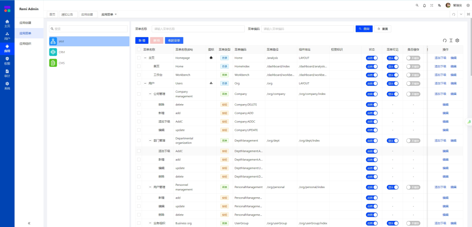Check the select-all checkbox in table header
472x227 pixels.
pyautogui.click(x=139, y=49)
